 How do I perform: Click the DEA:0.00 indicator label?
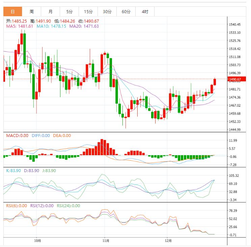(x=62, y=136)
